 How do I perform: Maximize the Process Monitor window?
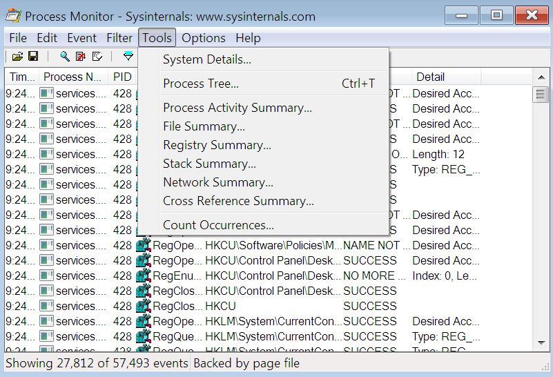496,15
